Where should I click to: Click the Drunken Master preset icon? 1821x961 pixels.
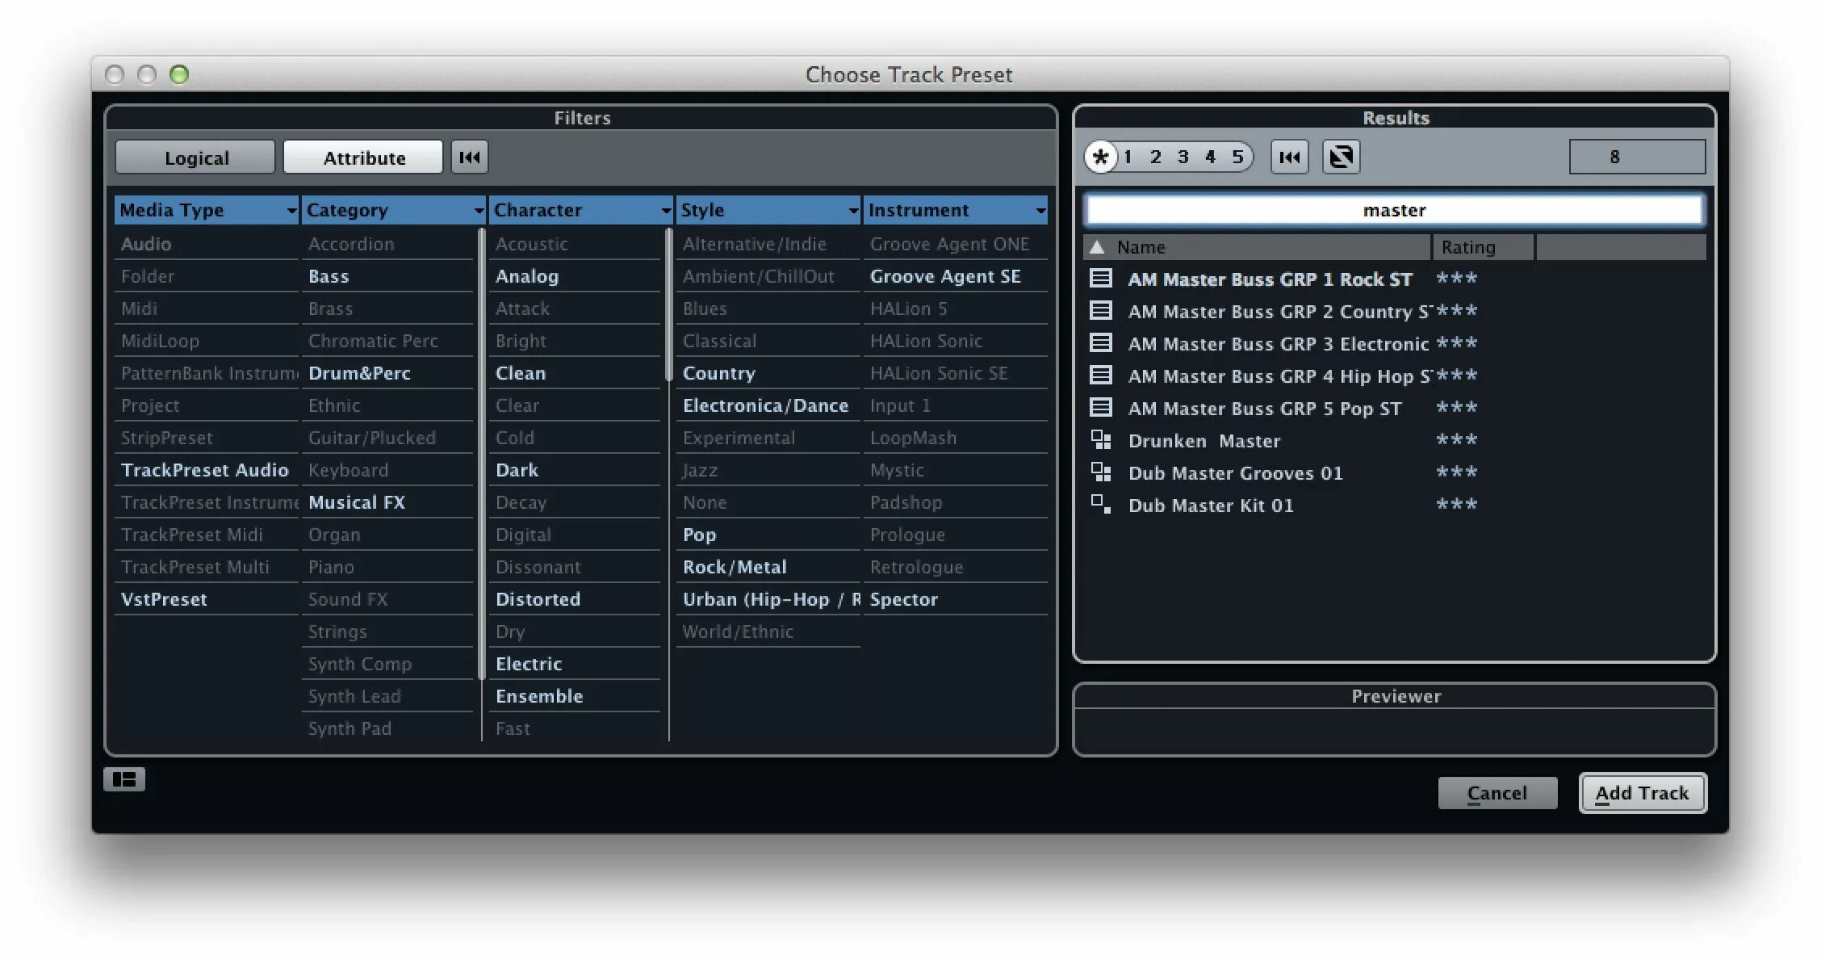(1101, 440)
